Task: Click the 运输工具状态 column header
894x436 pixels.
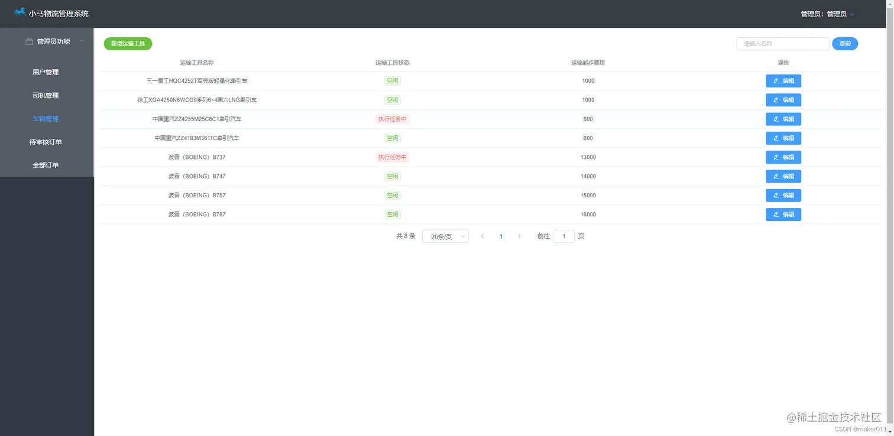Action: [393, 63]
